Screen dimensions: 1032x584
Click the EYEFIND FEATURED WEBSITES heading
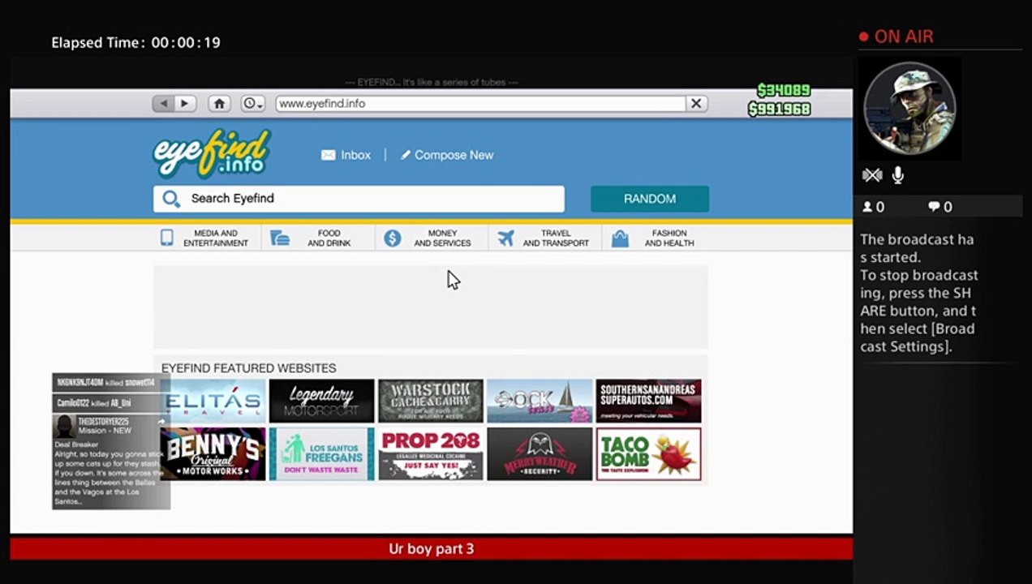point(248,368)
